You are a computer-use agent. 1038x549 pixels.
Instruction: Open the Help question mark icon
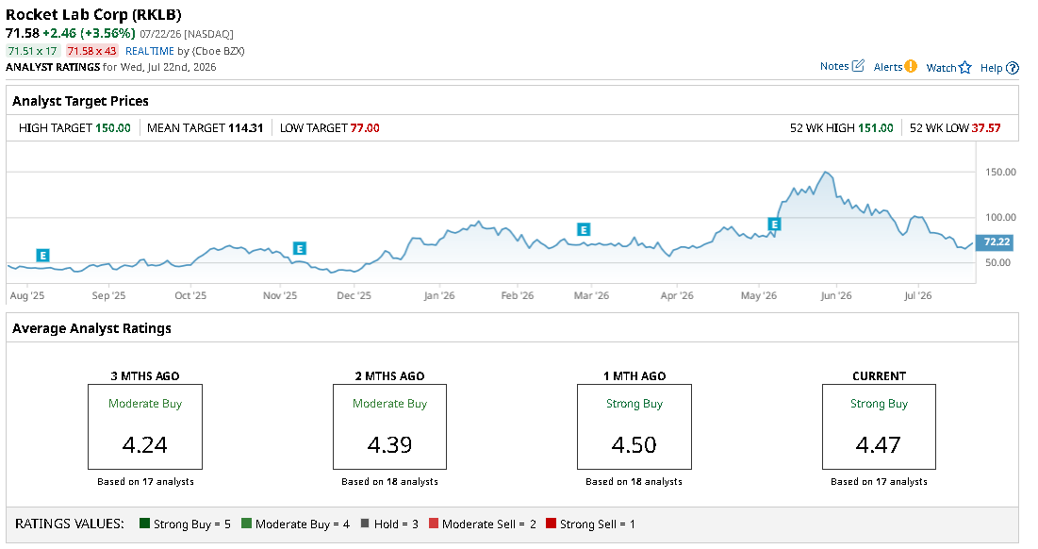tap(1013, 68)
